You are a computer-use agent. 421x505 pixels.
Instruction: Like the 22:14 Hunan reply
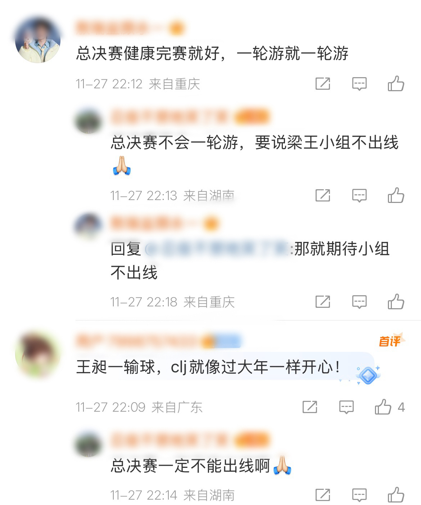tap(396, 495)
